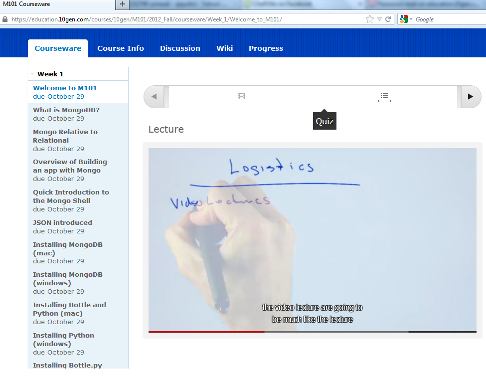Click the bookmark star in address bar
This screenshot has width=486, height=383.
369,19
